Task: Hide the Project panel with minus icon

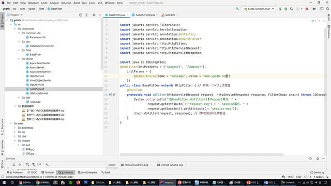Action: coord(100,15)
